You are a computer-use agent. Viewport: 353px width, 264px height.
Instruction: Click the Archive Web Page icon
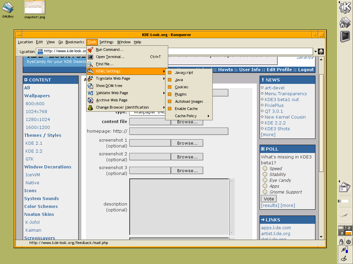click(x=91, y=100)
